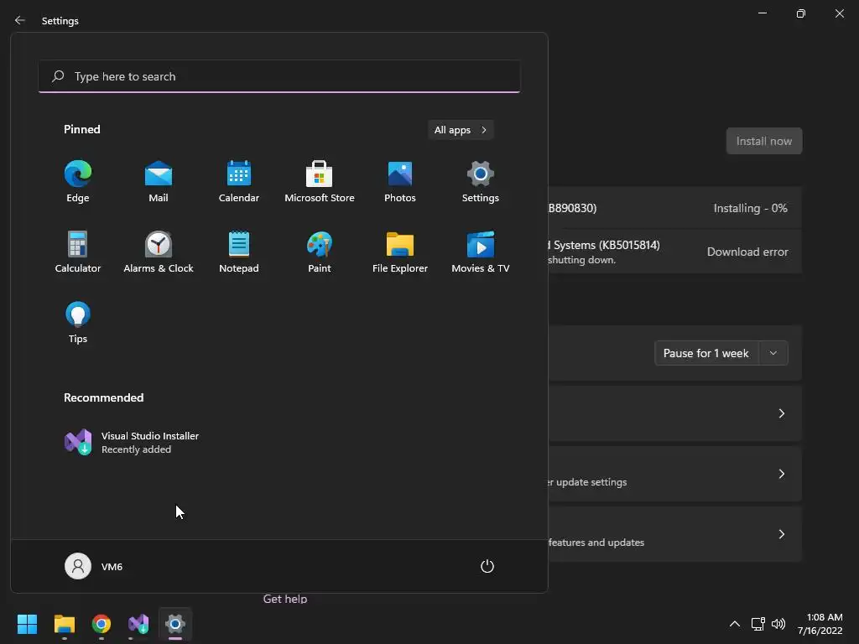Go back using the Settings back arrow
This screenshot has width=859, height=644.
click(x=20, y=20)
